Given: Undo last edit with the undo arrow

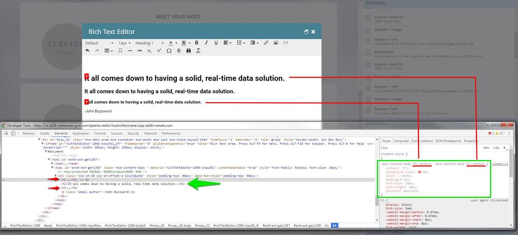Looking at the screenshot, I should click(88, 51).
